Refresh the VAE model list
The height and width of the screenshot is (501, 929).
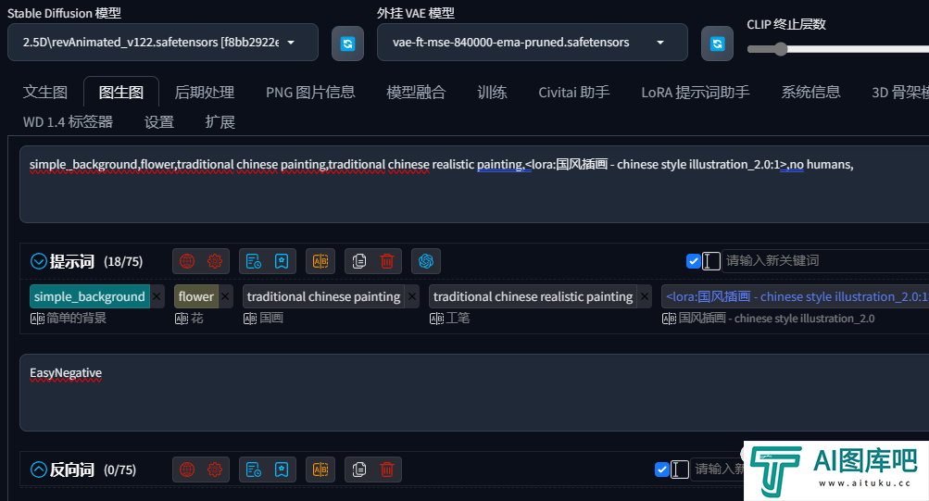(717, 44)
